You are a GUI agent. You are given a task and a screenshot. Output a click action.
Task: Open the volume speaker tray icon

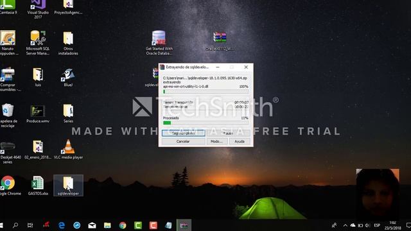pyautogui.click(x=367, y=225)
